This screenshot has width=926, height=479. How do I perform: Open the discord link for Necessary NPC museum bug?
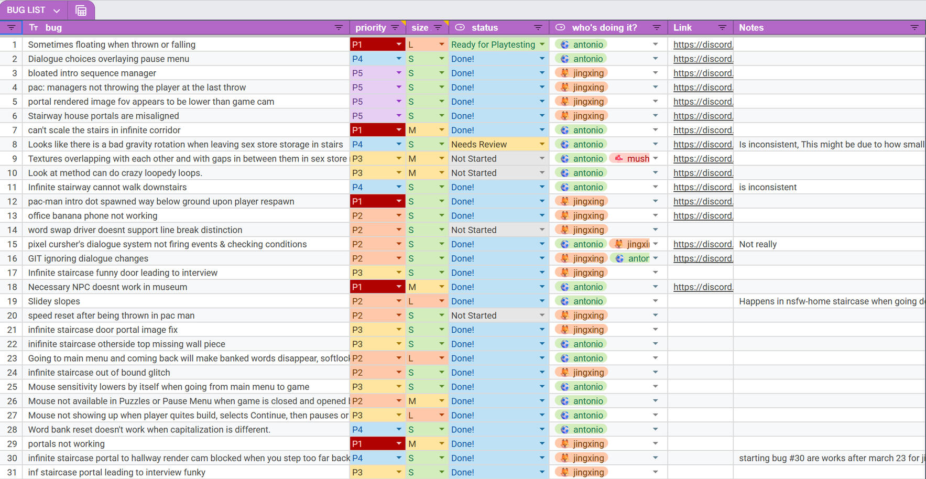click(x=703, y=287)
